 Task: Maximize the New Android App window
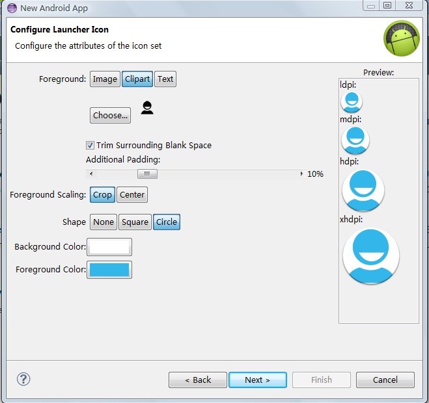[x=387, y=5]
